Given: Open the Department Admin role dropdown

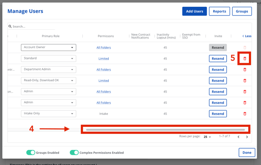Looking at the screenshot, I should 49,70.
